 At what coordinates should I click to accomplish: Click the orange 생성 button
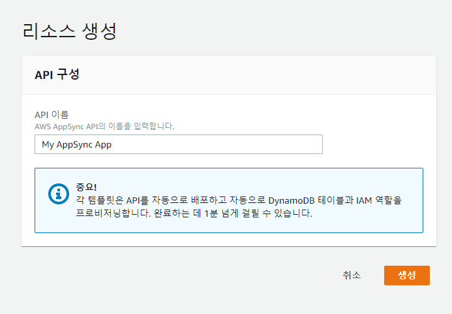point(407,275)
